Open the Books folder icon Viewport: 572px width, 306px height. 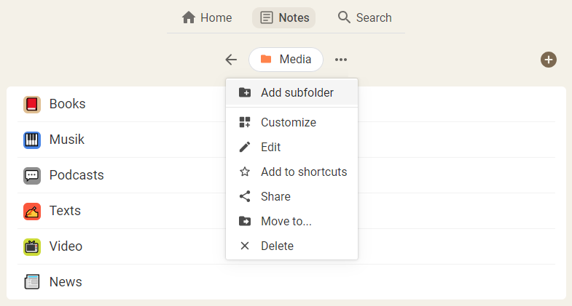coord(32,105)
